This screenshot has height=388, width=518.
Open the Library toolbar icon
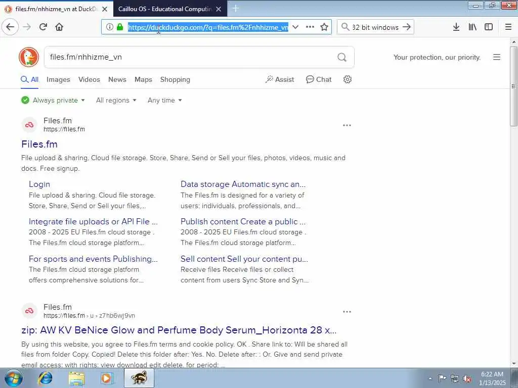(x=472, y=27)
